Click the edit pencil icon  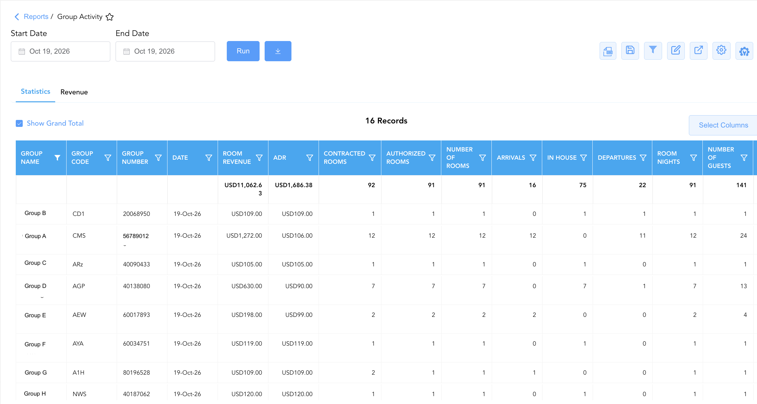click(x=676, y=51)
